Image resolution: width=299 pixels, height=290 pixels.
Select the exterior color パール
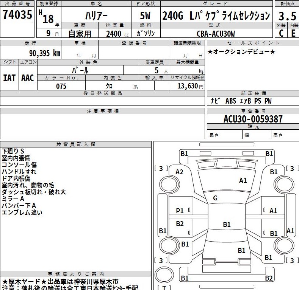pos(80,70)
